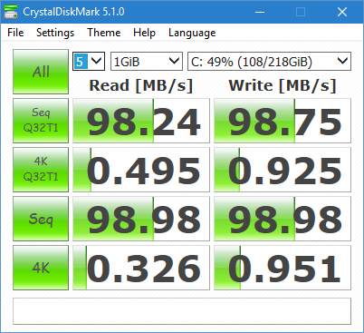
Task: Select the Seq write value 98.98
Action: coord(283,219)
